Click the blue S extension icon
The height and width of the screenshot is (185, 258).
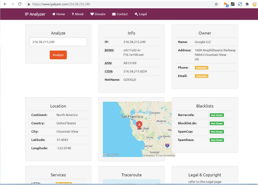(240, 4)
